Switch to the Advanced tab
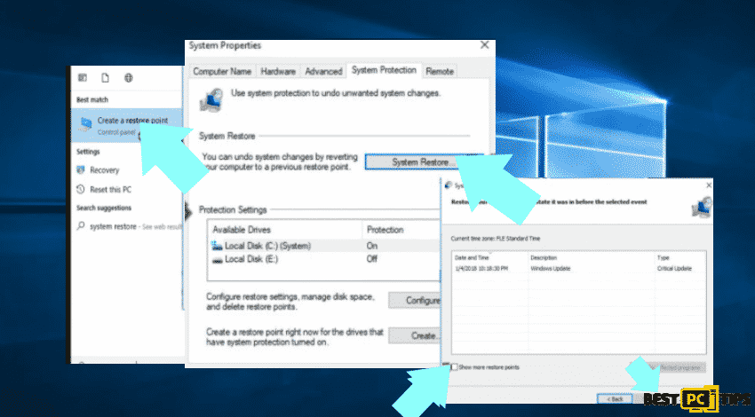Viewport: 755px width, 417px height. point(323,71)
